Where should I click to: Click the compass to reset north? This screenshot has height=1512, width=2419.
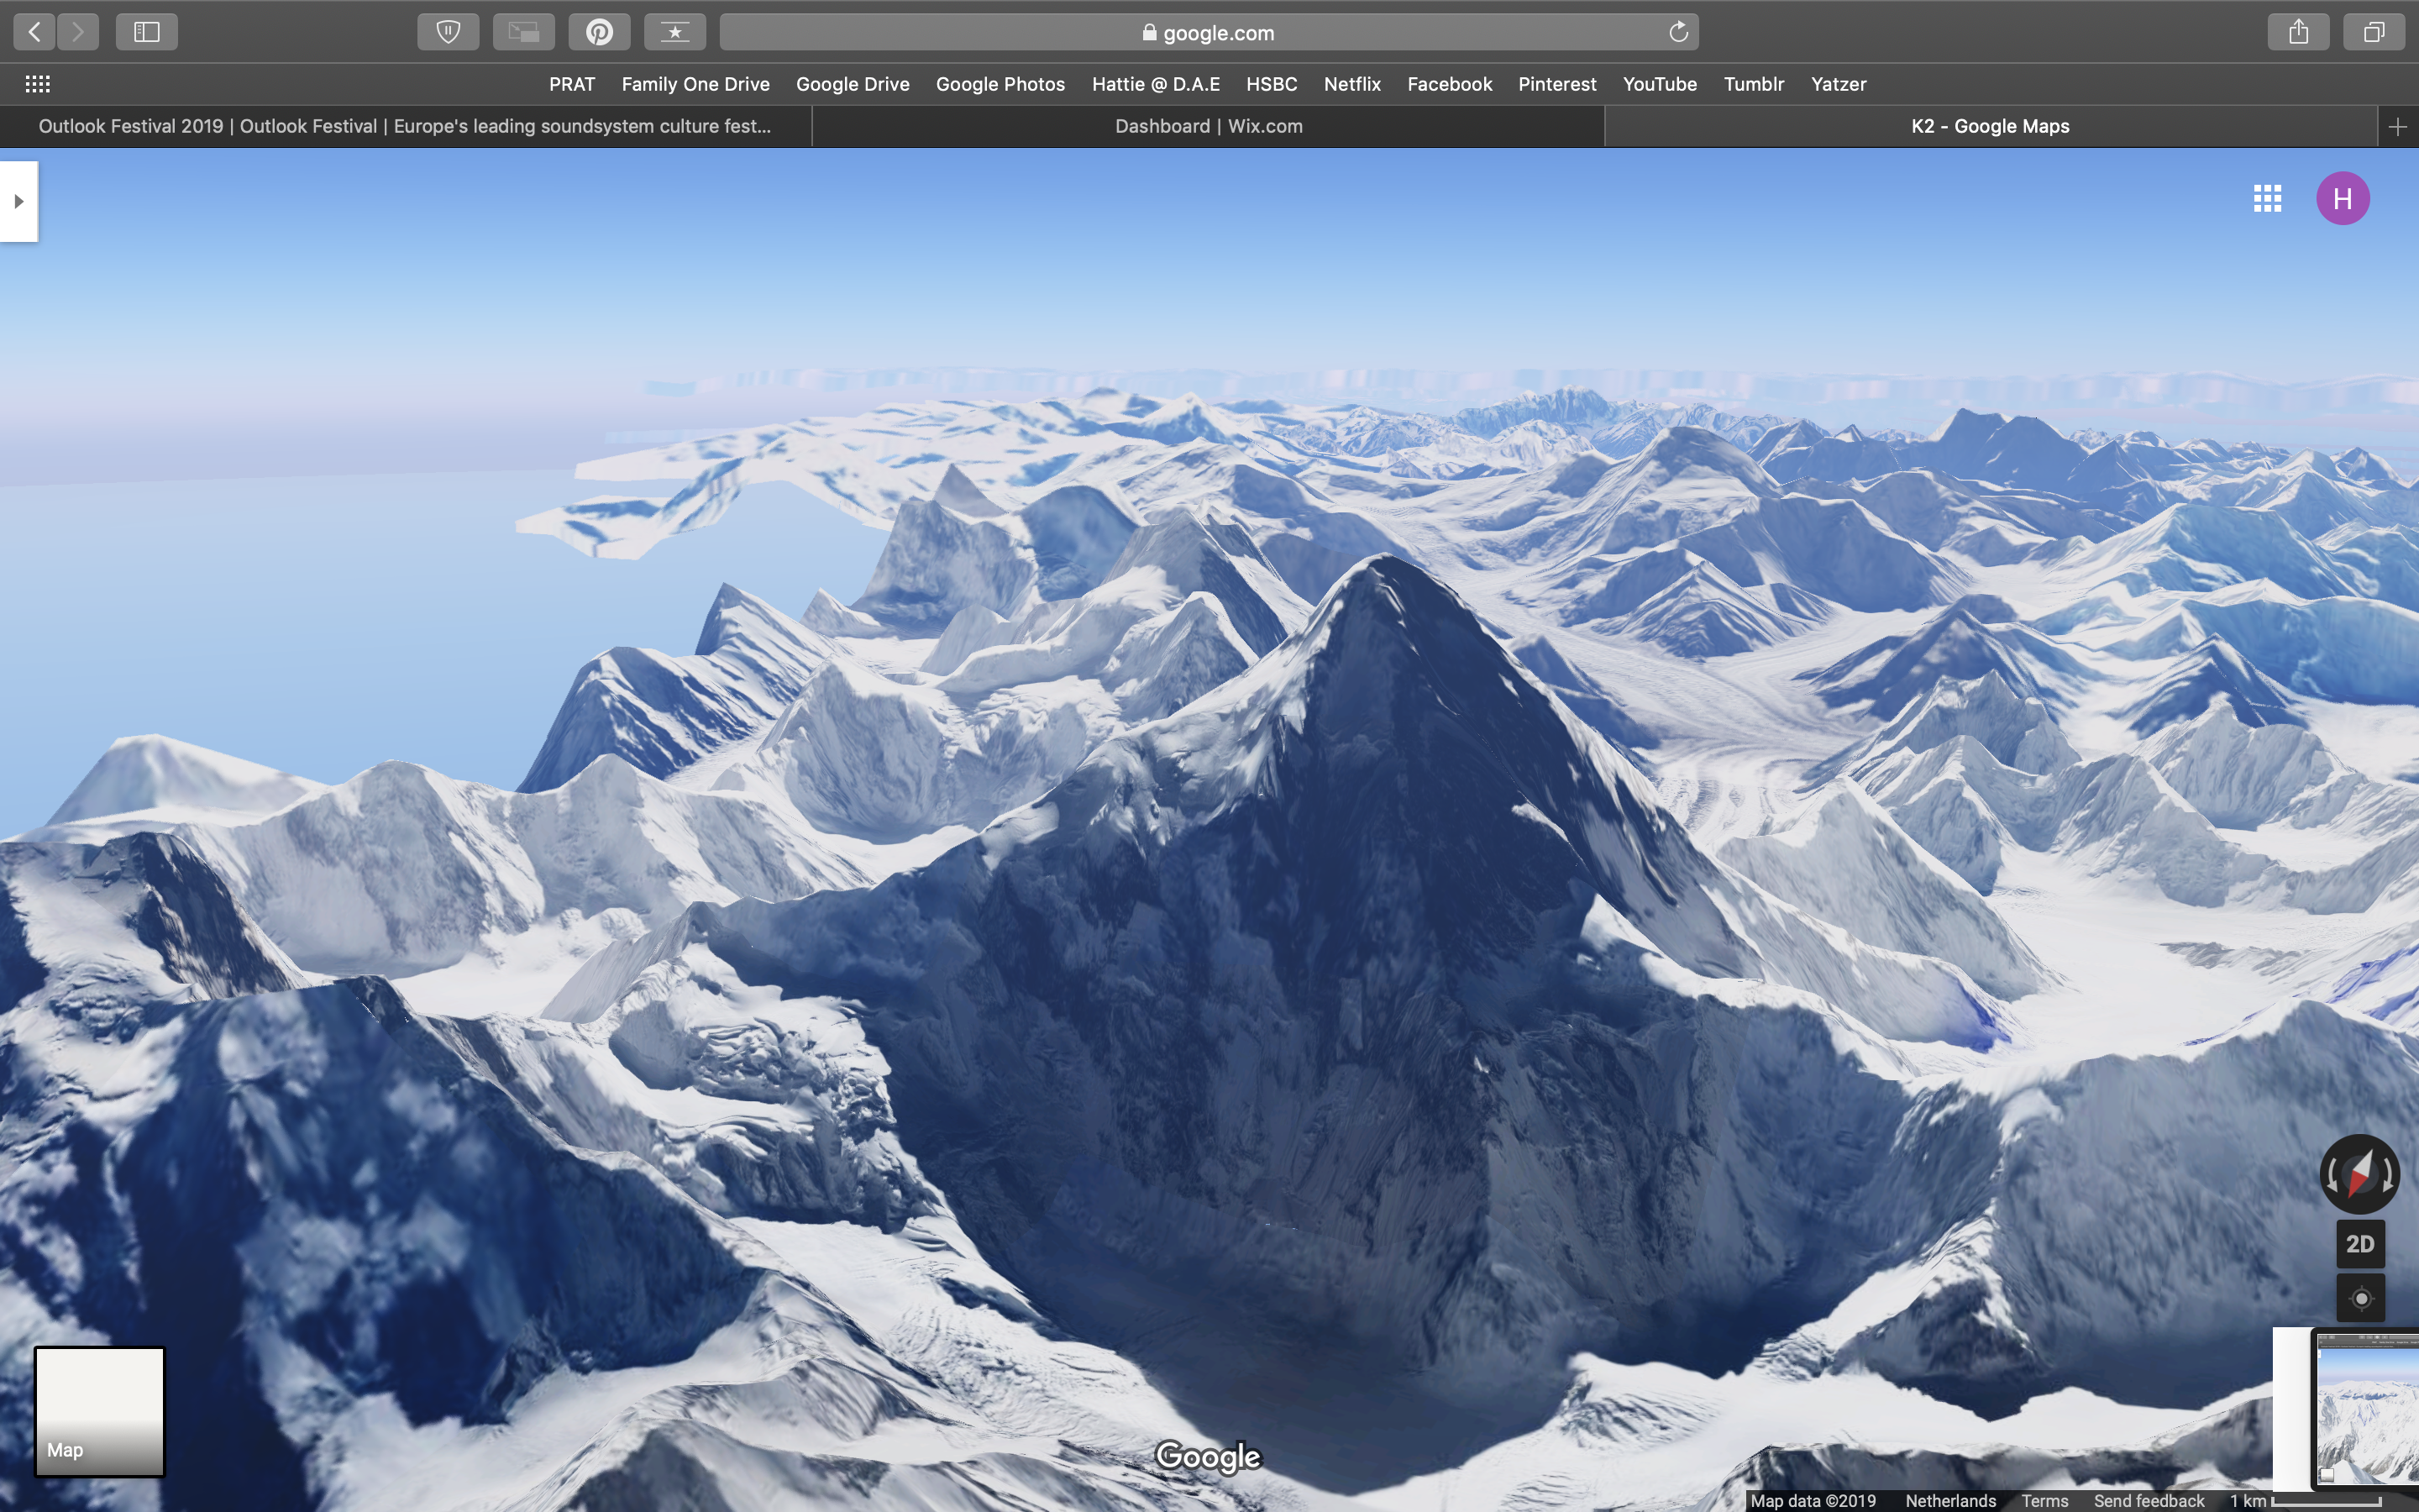pos(2359,1173)
